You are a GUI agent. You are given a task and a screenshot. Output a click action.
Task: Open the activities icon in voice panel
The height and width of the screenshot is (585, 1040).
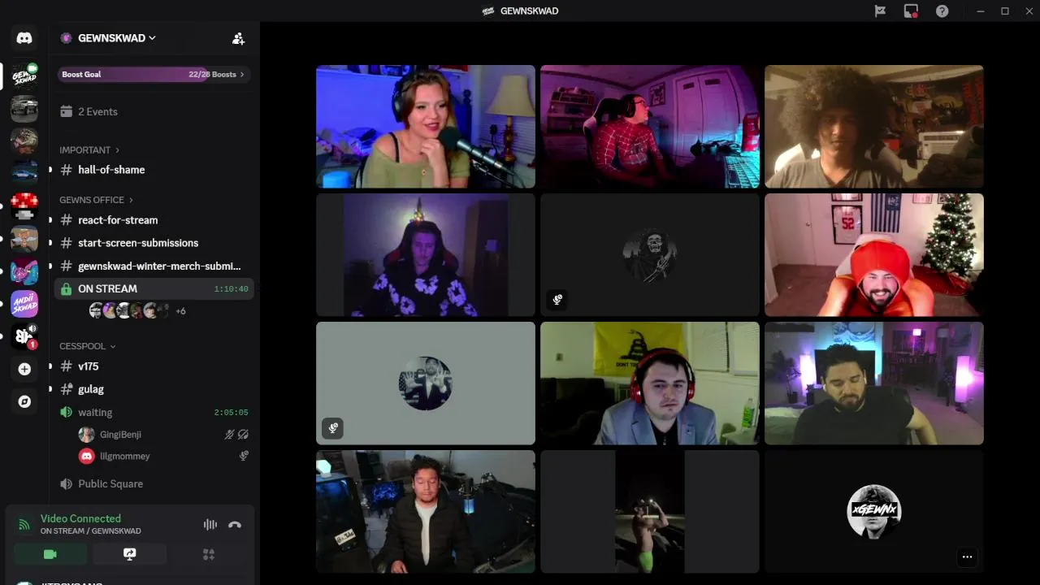[x=209, y=554]
